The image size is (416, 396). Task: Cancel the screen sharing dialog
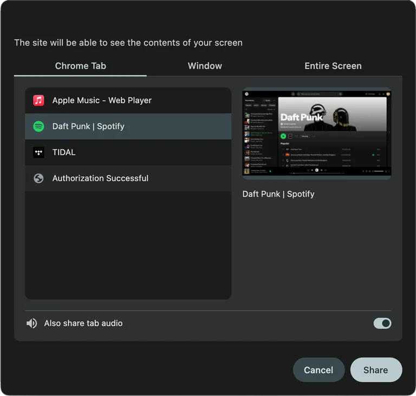(x=318, y=369)
